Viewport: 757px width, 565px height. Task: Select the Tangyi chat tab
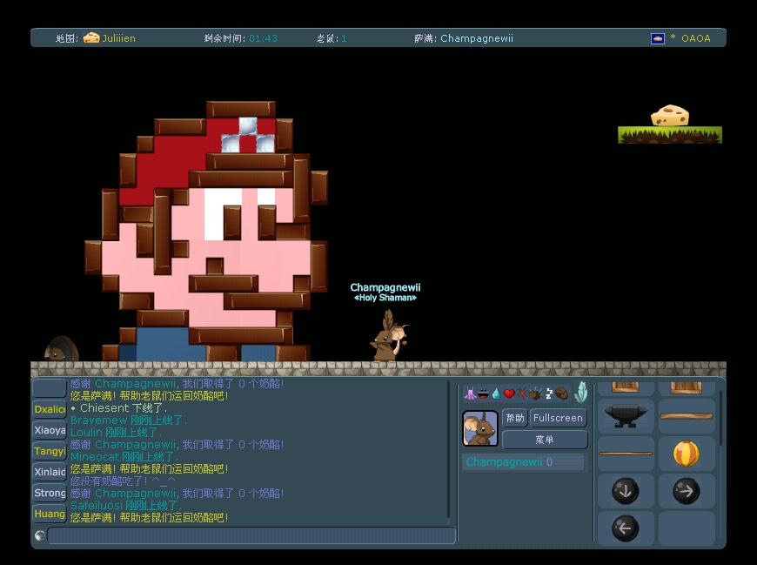(50, 451)
